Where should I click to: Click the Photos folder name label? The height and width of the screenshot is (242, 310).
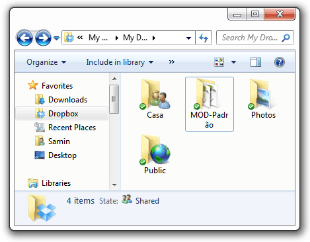pos(263,115)
